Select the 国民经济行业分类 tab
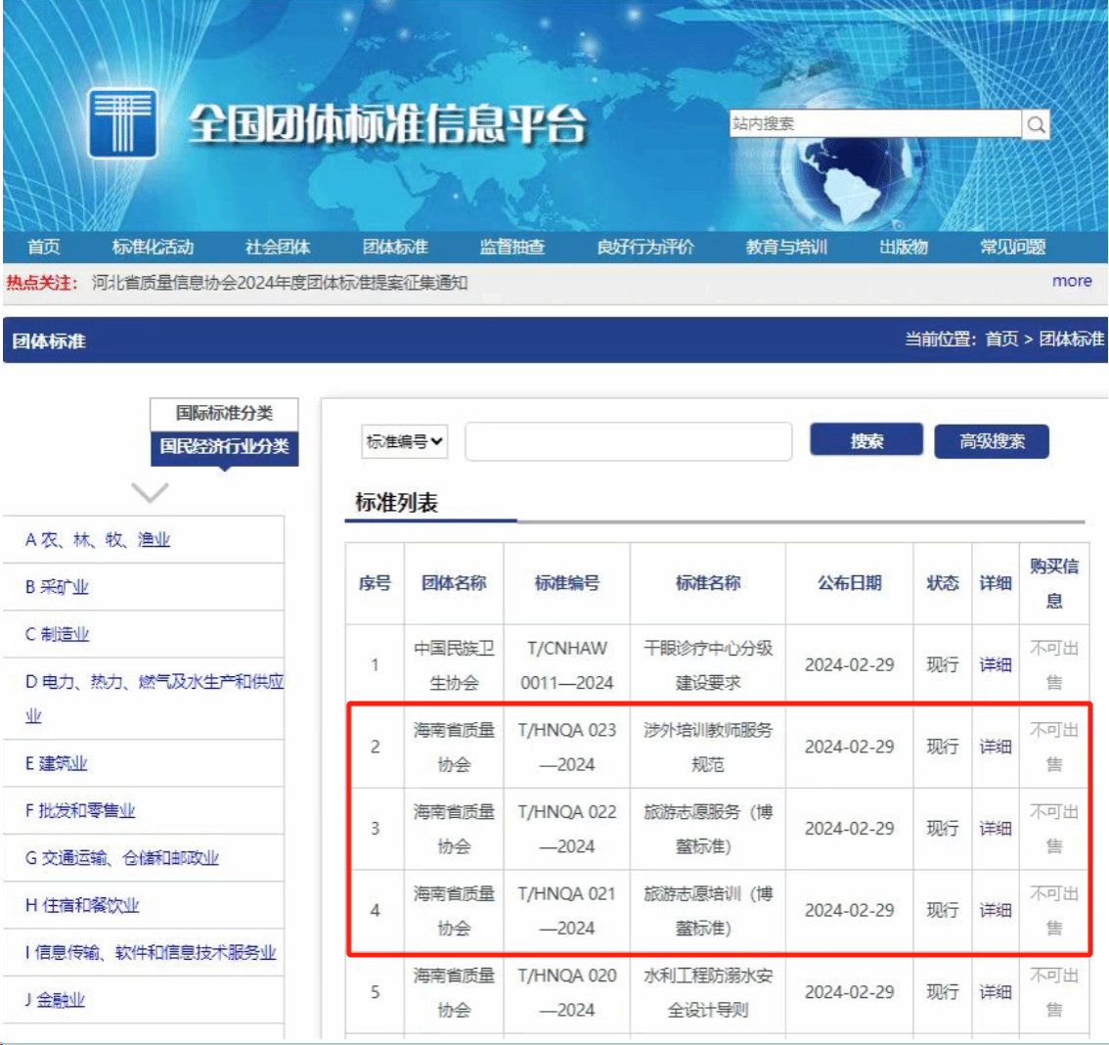Viewport: 1109px width, 1045px height. tap(224, 446)
